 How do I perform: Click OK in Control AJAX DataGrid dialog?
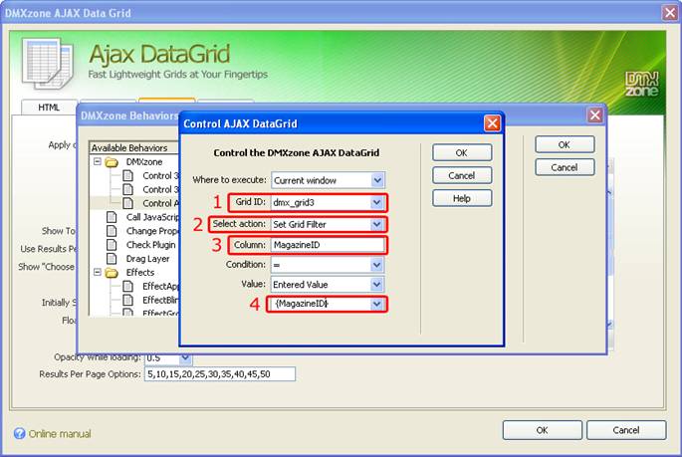[x=462, y=152]
